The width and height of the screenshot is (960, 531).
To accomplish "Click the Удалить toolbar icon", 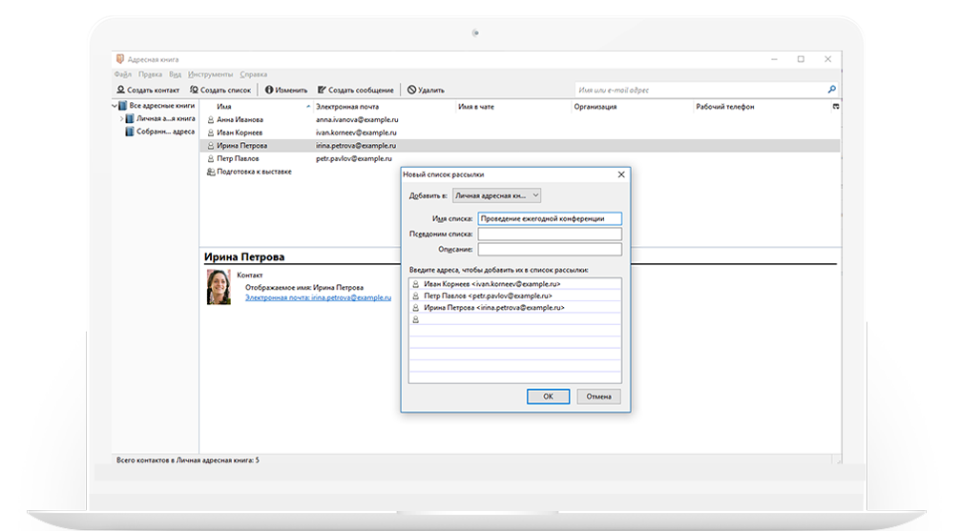I will [411, 90].
